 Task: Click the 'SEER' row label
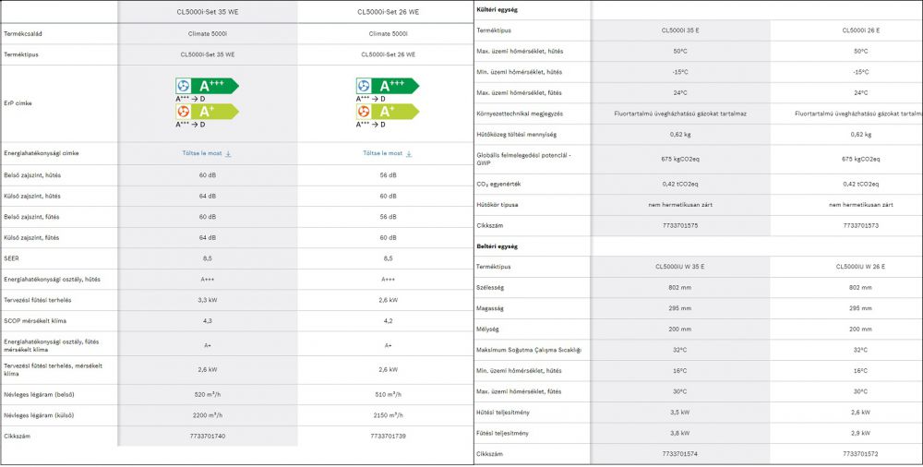(x=11, y=257)
